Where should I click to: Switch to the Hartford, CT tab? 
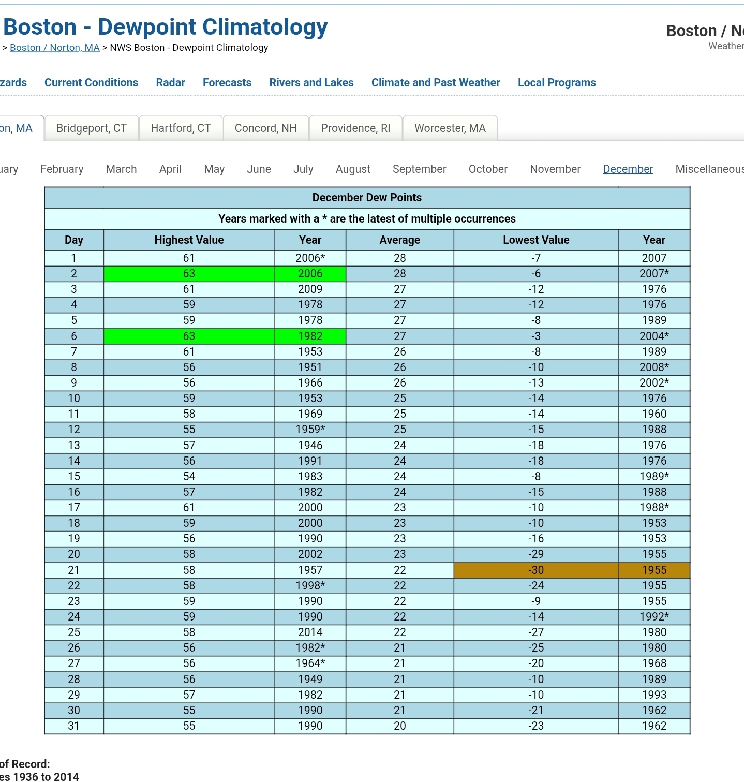tap(181, 128)
